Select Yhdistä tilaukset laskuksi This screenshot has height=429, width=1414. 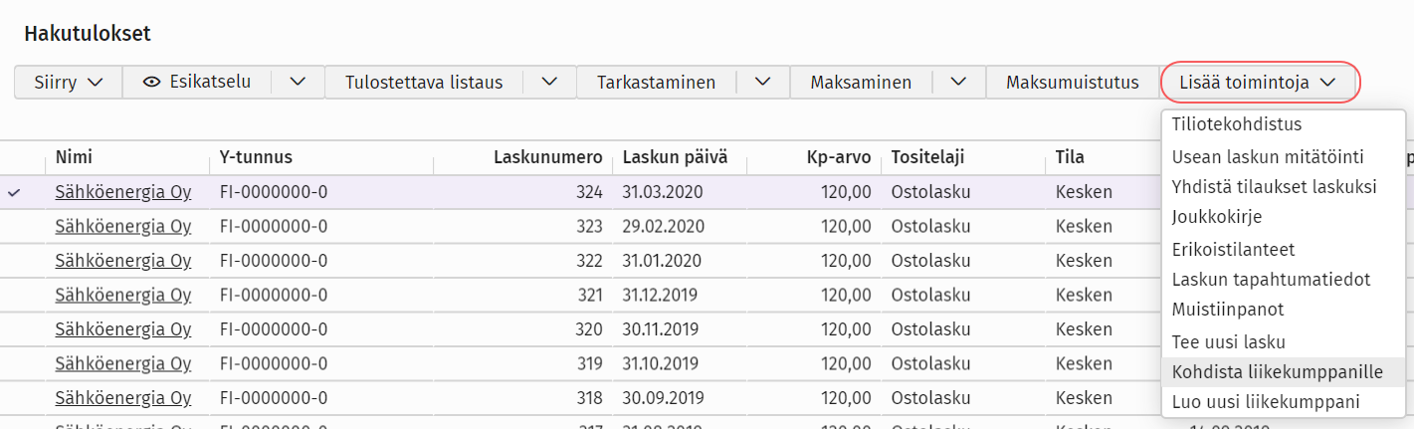[x=1283, y=187]
